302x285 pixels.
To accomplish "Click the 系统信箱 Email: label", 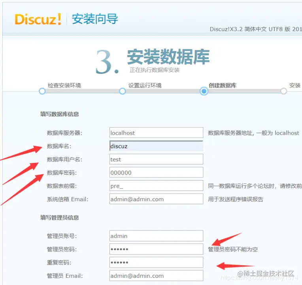I will (x=68, y=199).
